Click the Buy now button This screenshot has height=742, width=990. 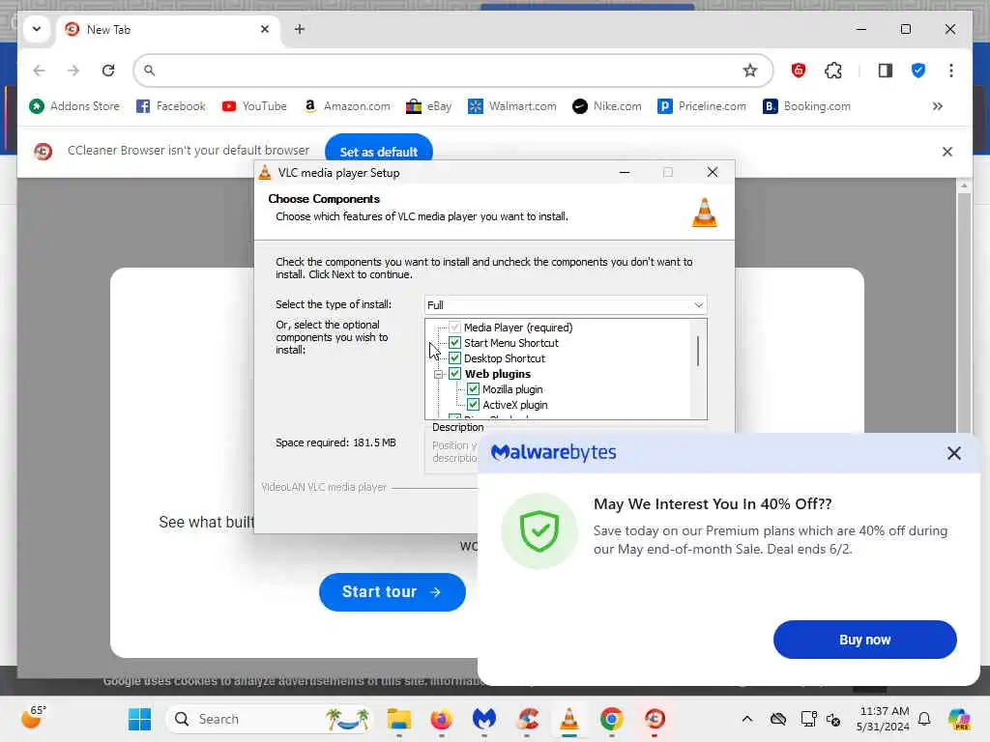[x=864, y=640]
